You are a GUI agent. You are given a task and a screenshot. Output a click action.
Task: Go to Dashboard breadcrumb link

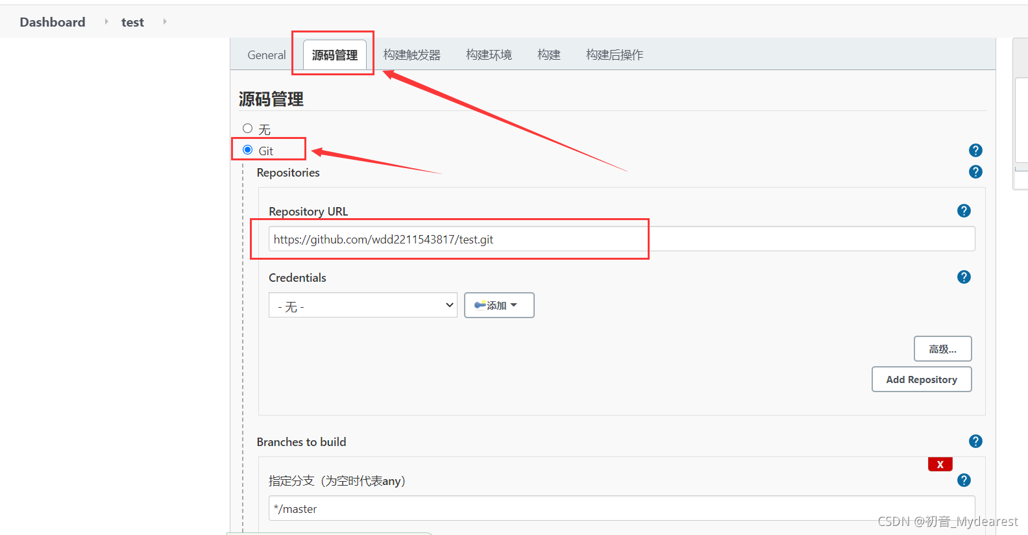[x=53, y=22]
